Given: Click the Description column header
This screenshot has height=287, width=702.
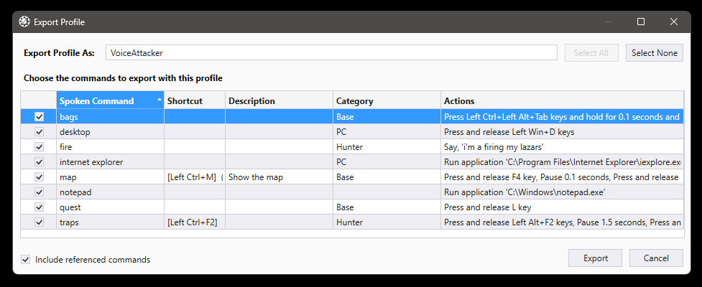Looking at the screenshot, I should pyautogui.click(x=279, y=101).
